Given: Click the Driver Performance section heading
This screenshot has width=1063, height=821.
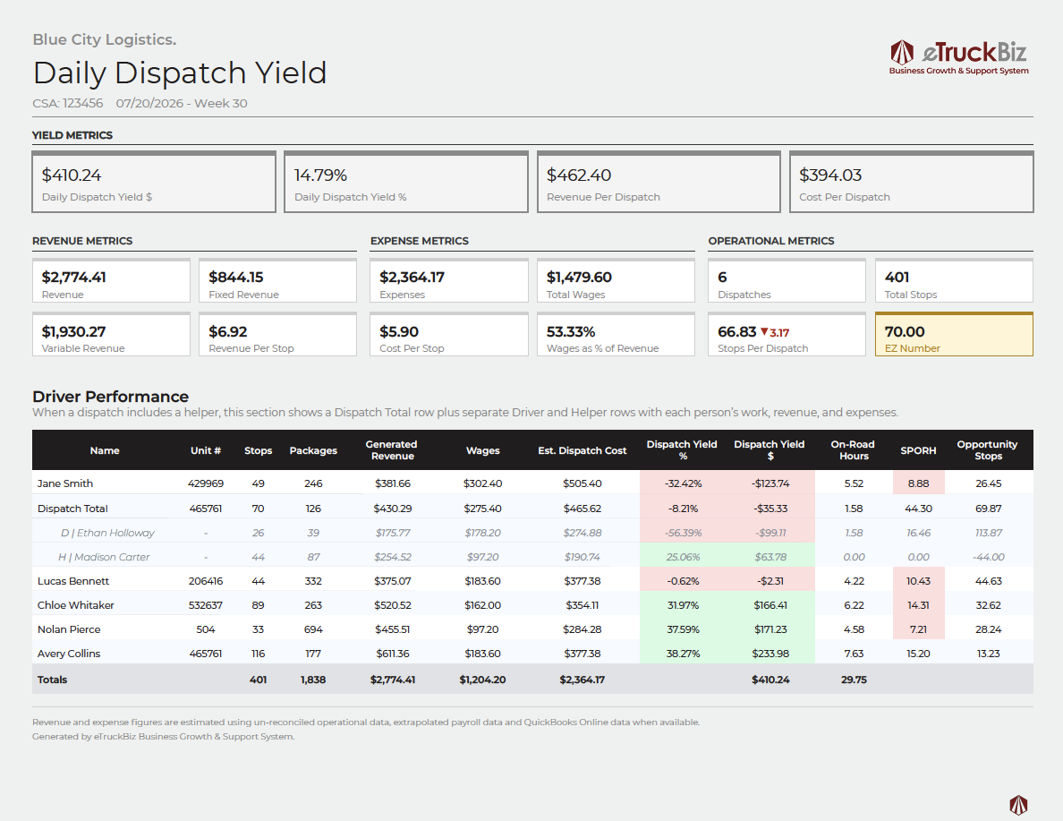Looking at the screenshot, I should (x=110, y=397).
